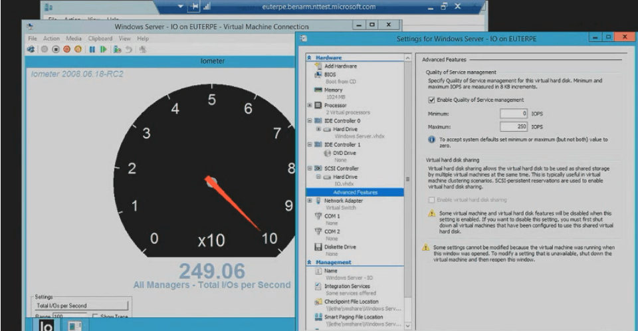Select the Diskette Drive entry
The height and width of the screenshot is (331, 638).
(340, 247)
